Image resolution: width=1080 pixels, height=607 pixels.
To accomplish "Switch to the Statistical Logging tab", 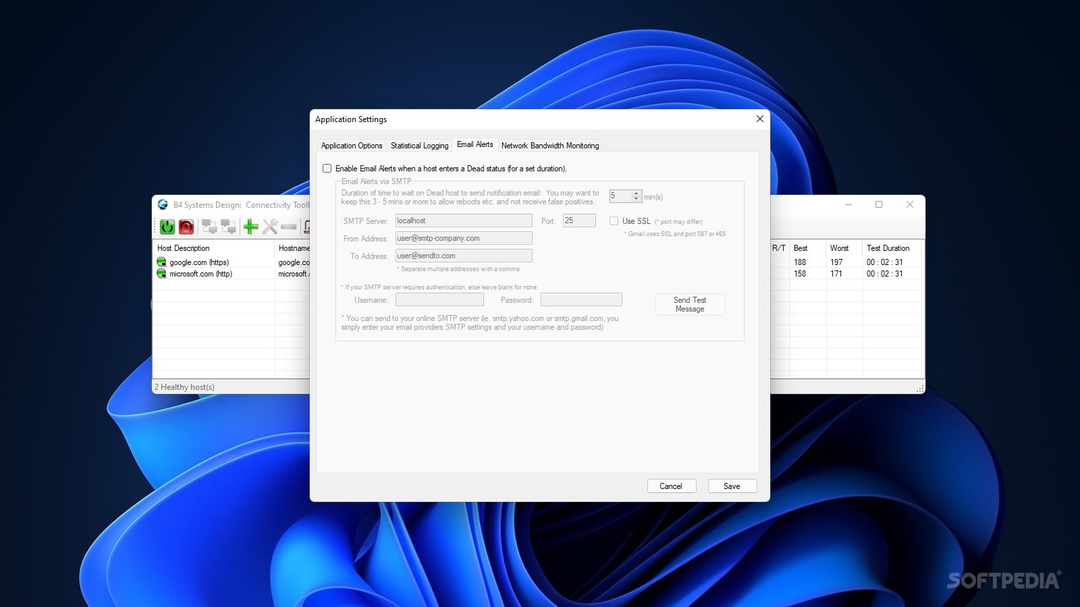I will (x=419, y=146).
